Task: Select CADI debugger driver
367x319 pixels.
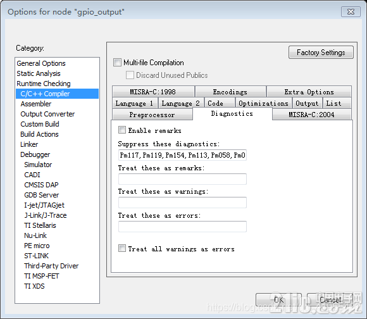Action: click(32, 175)
